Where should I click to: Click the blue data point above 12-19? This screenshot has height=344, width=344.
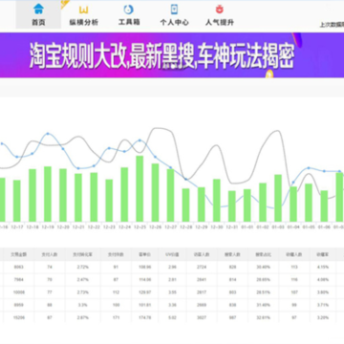point(48,134)
